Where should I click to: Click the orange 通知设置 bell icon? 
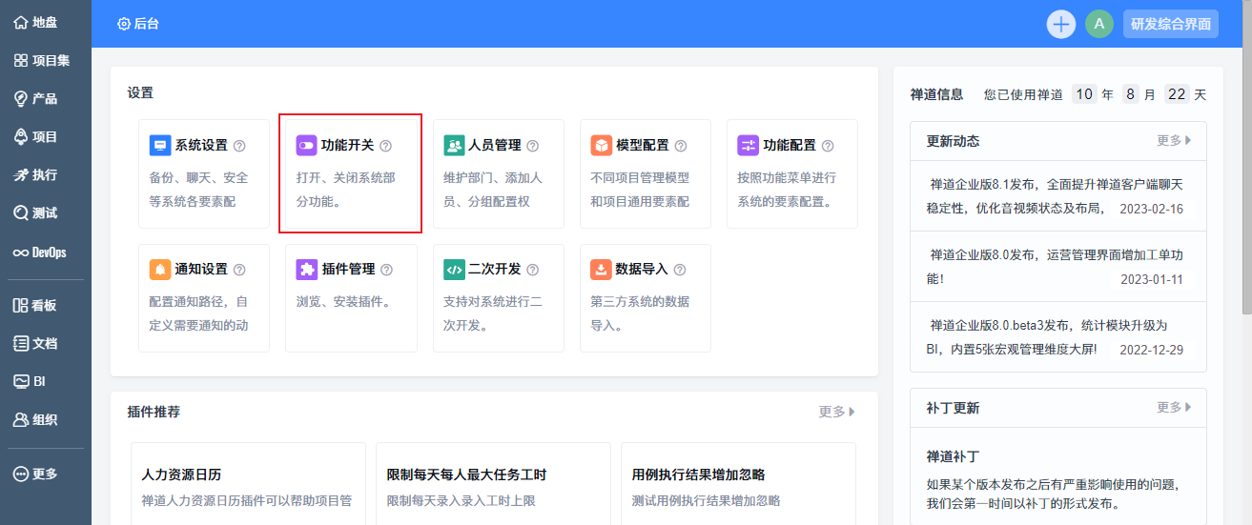[x=160, y=270]
